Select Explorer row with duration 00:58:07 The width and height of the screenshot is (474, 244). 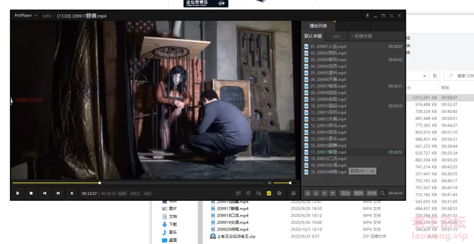point(440,97)
